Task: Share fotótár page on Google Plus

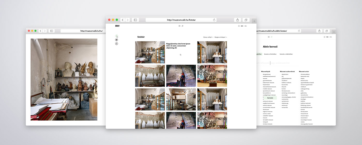Action: coord(117,44)
